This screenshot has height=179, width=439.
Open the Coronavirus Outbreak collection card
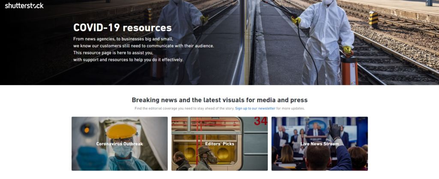120,144
